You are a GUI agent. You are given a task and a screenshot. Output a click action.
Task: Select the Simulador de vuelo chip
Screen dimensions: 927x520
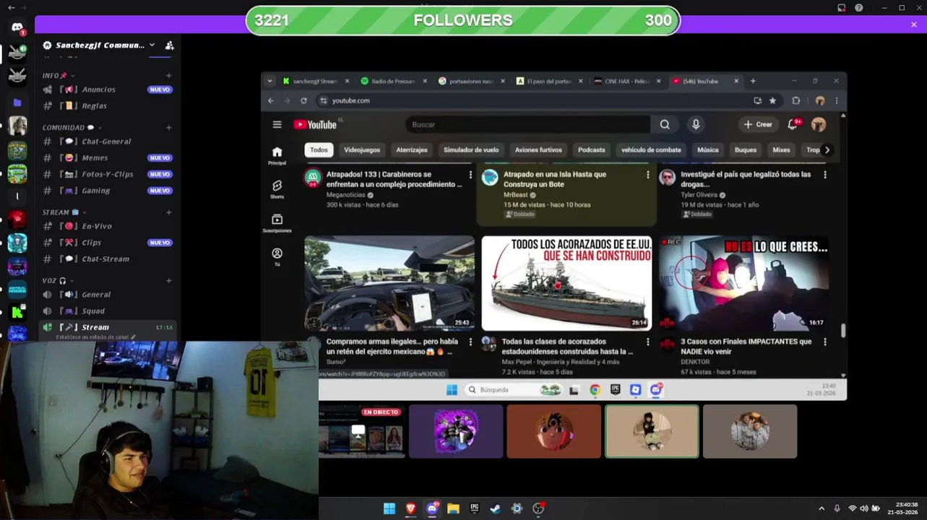coord(471,150)
